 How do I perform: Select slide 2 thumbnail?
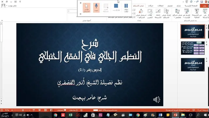tap(193, 48)
